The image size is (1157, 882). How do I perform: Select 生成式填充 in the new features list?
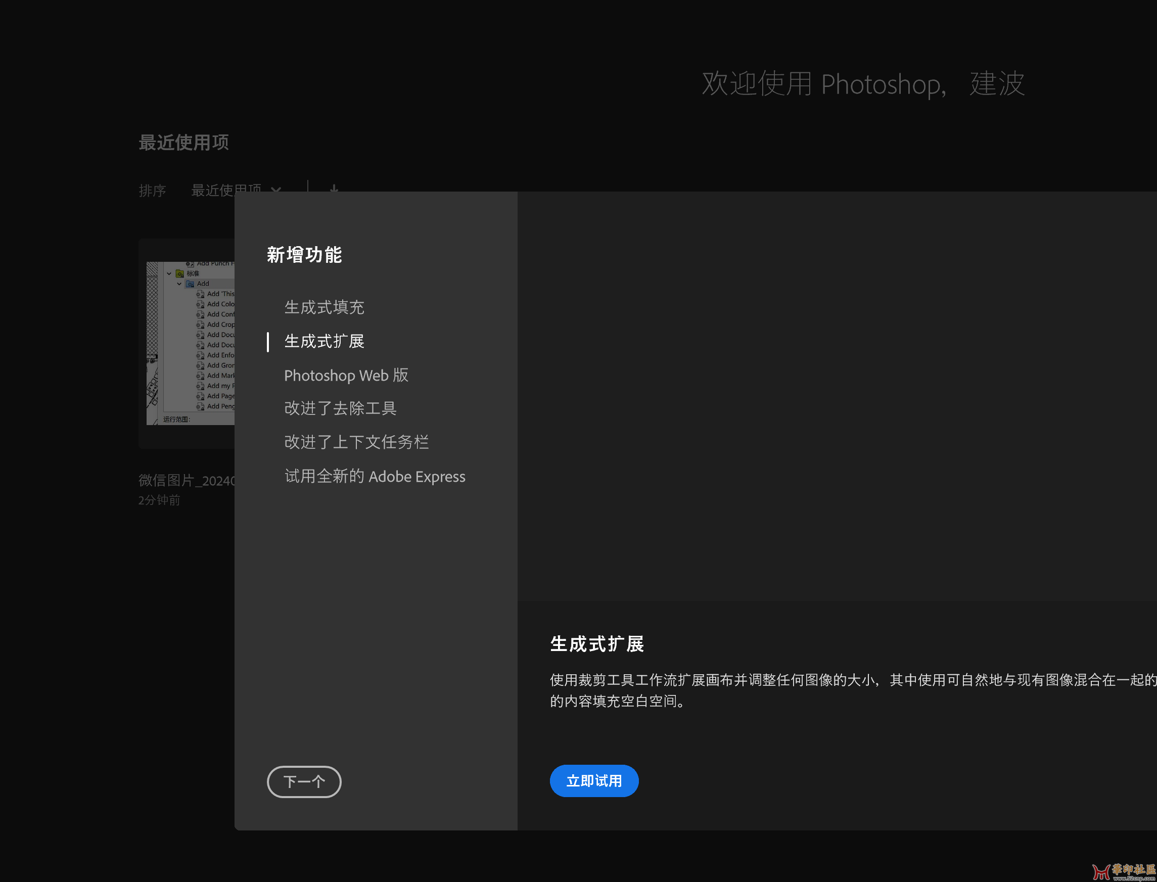pos(324,307)
